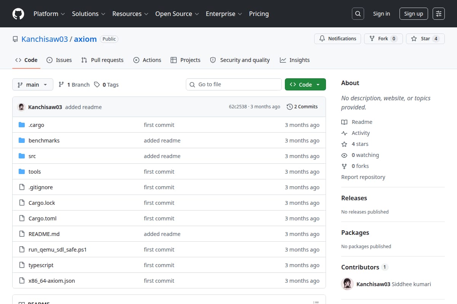
Task: Click the Notifications button
Action: click(337, 39)
